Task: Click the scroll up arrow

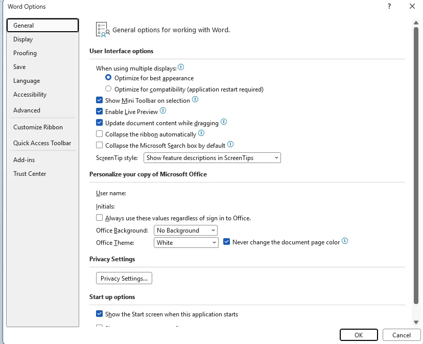Action: pyautogui.click(x=416, y=23)
